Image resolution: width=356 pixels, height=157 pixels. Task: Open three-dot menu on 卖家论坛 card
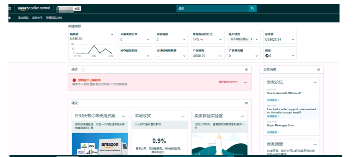tap(315, 83)
